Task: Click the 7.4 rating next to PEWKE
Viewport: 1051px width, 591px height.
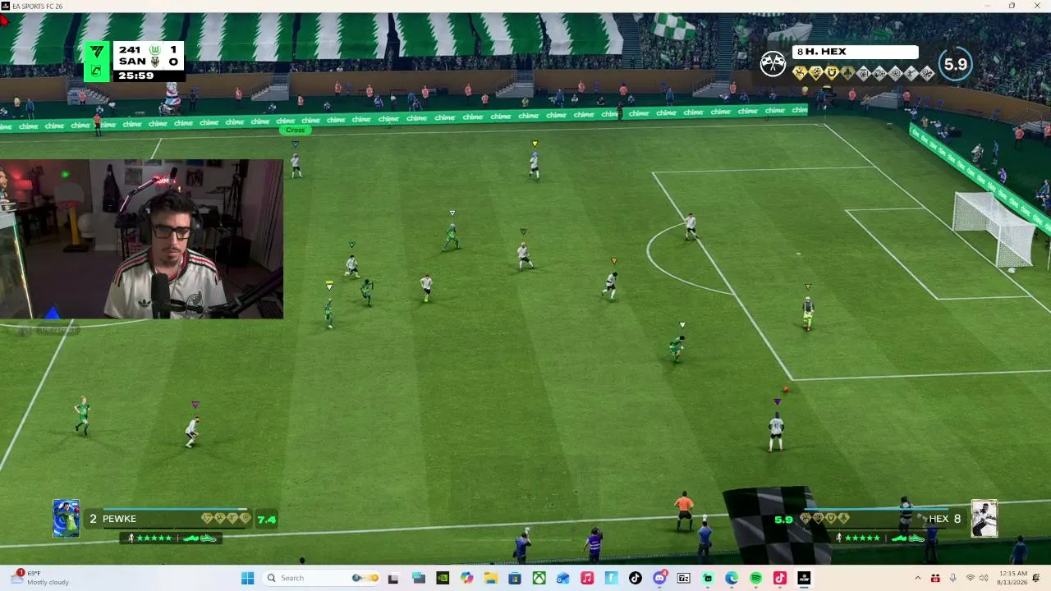Action: coord(266,519)
